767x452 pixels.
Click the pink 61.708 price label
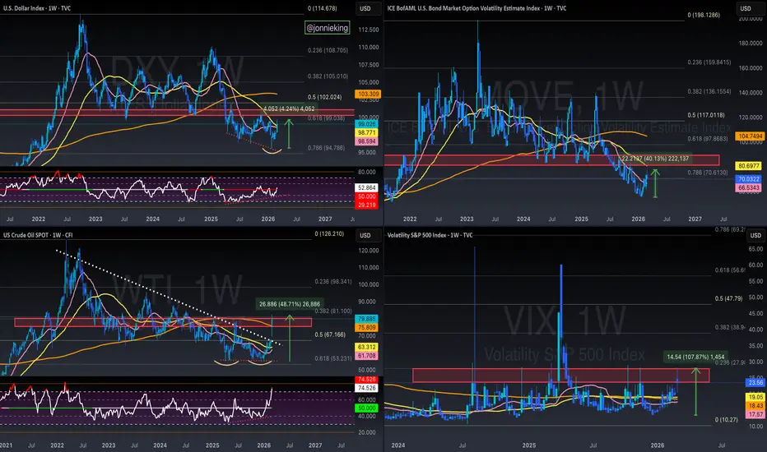[367, 356]
